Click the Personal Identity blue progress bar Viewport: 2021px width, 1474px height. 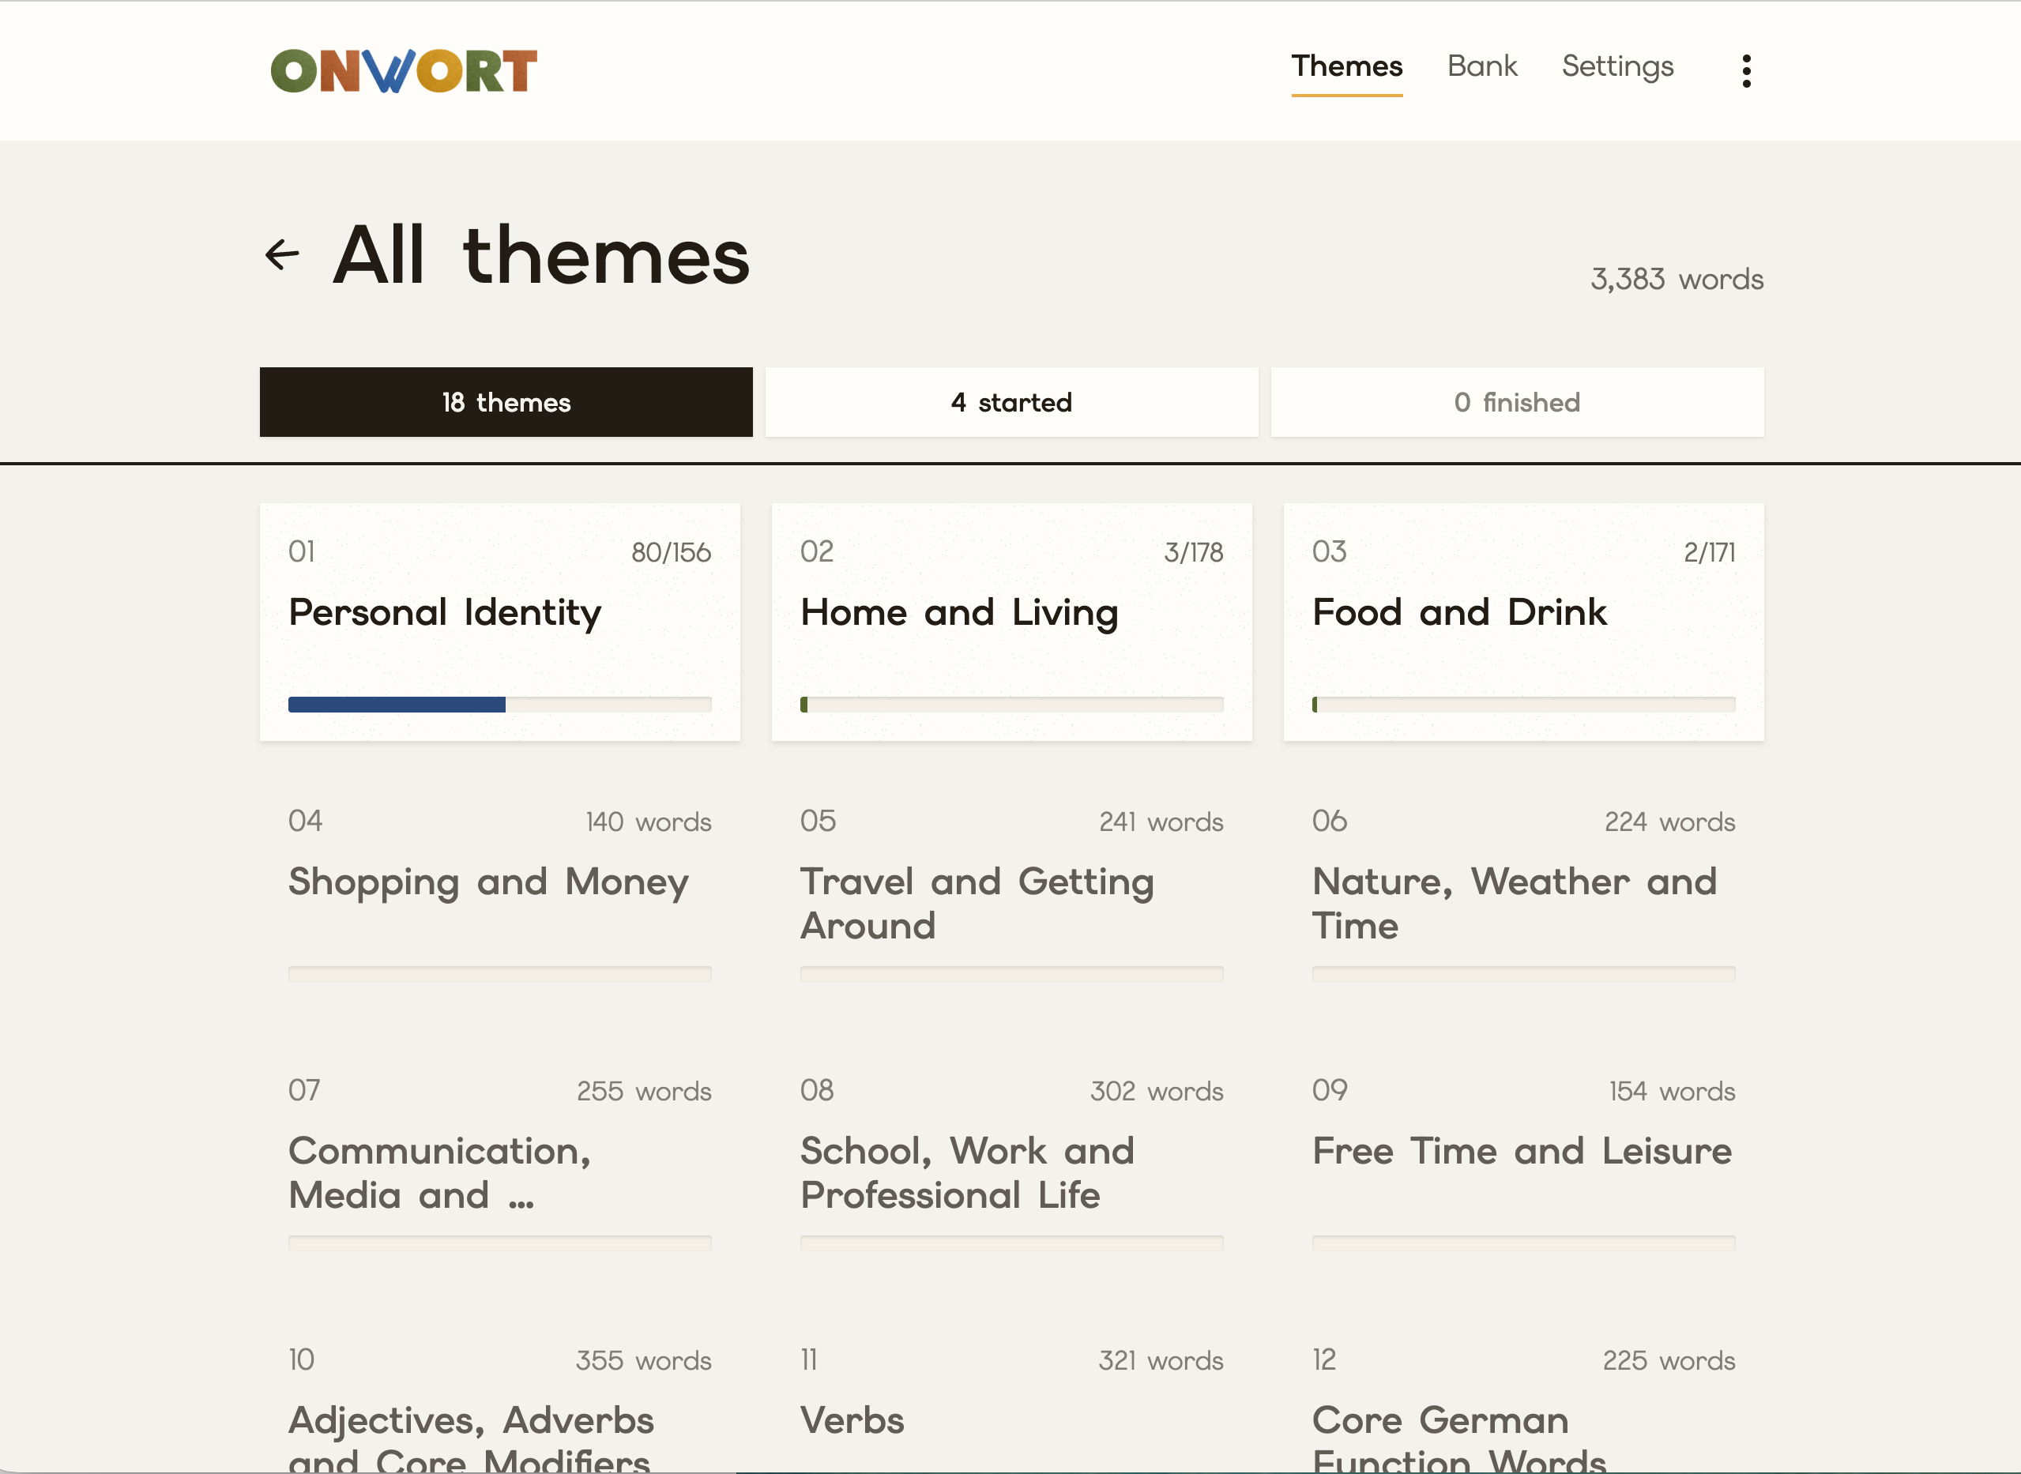pyautogui.click(x=499, y=705)
